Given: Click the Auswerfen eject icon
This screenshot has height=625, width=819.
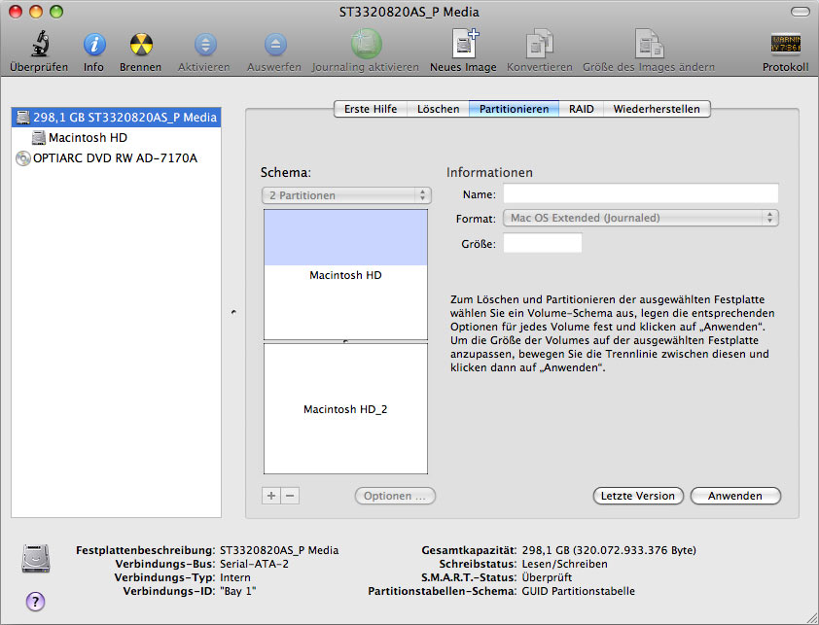Looking at the screenshot, I should point(275,45).
